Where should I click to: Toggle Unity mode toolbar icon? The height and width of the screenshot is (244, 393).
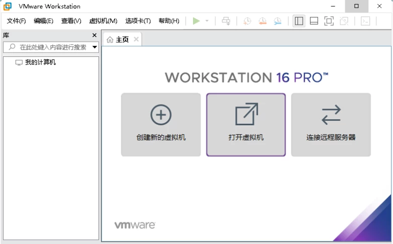click(x=344, y=21)
